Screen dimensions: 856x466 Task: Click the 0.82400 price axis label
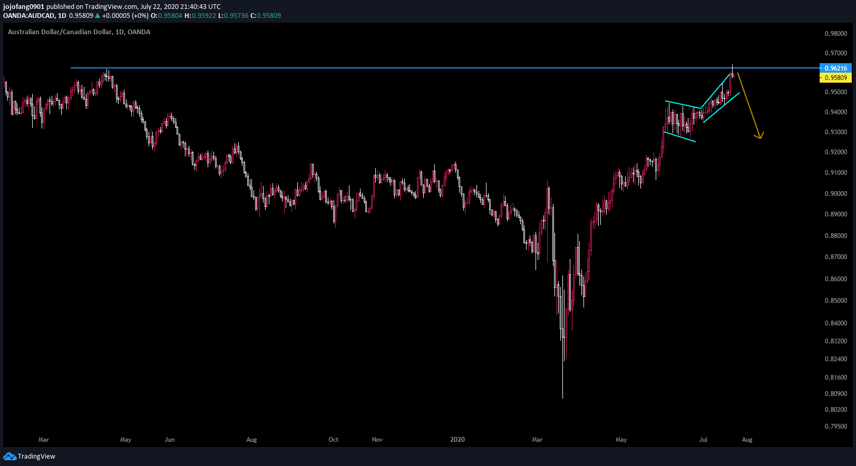point(836,359)
